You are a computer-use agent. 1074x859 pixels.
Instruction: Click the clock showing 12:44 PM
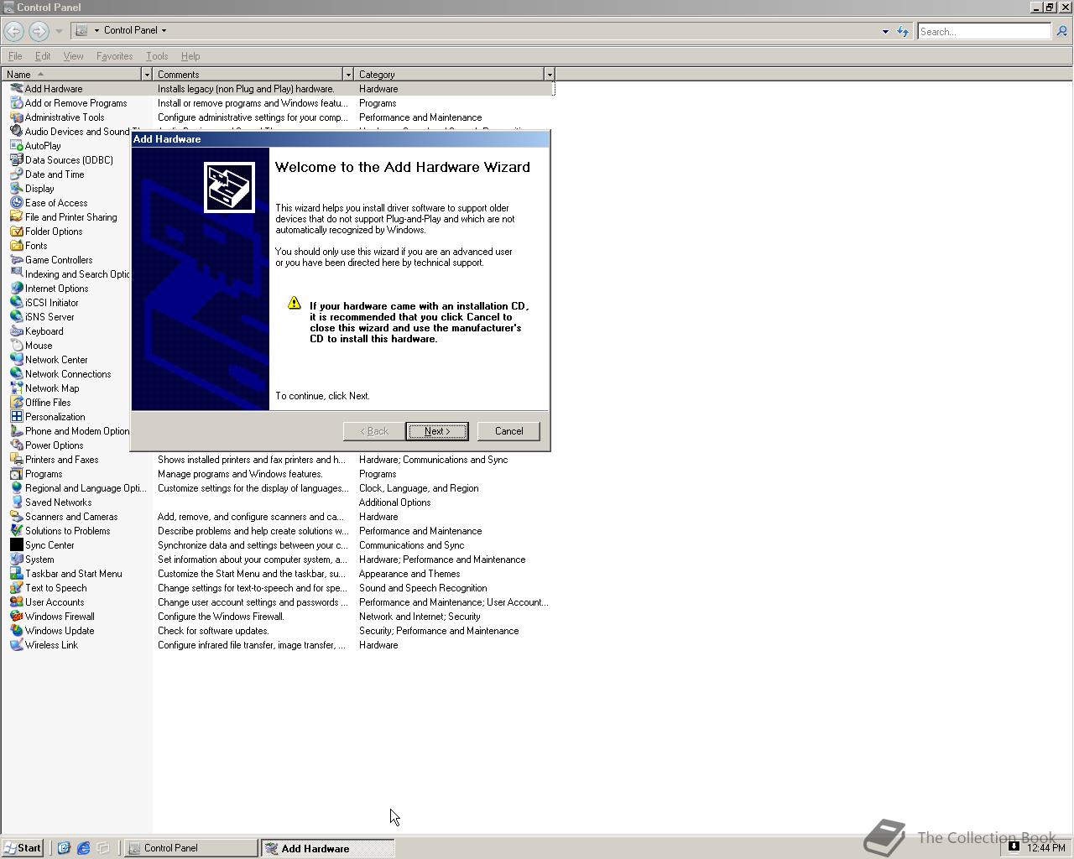tap(1045, 848)
